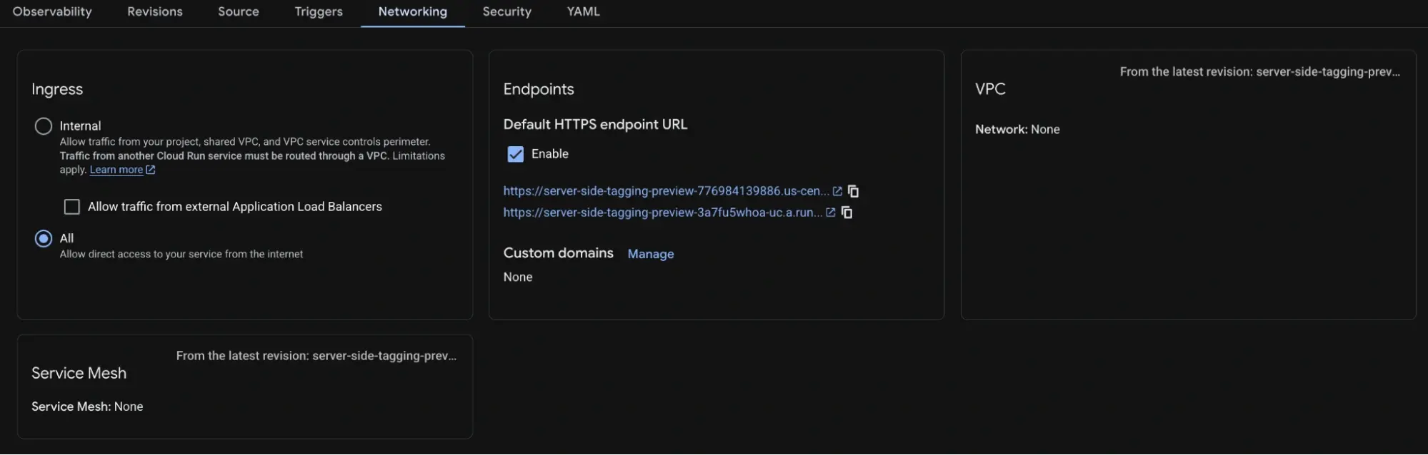Select the All ingress radio button
The image size is (1428, 455).
44,239
